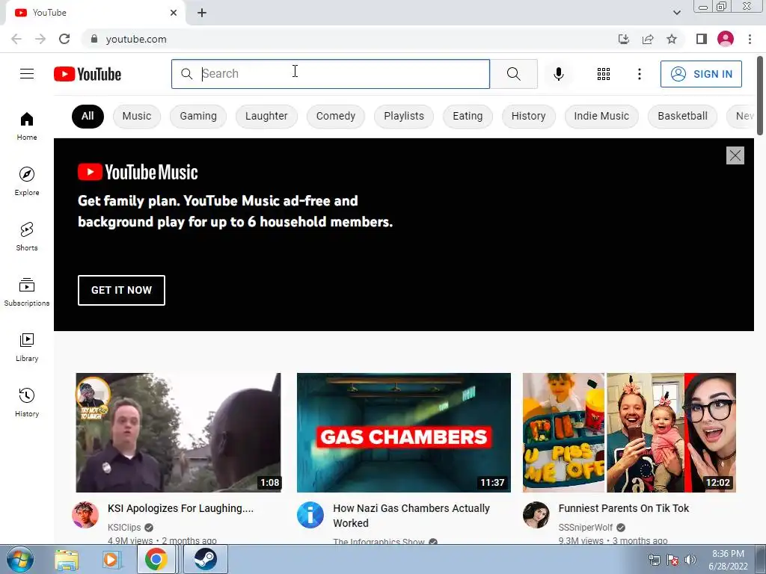Select the Playlists filter chip
This screenshot has width=766, height=574.
[403, 116]
